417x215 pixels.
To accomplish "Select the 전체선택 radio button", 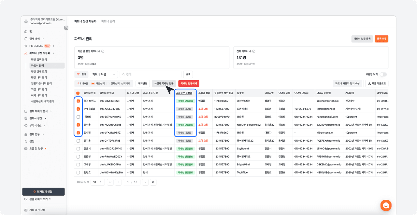I will tap(108, 84).
